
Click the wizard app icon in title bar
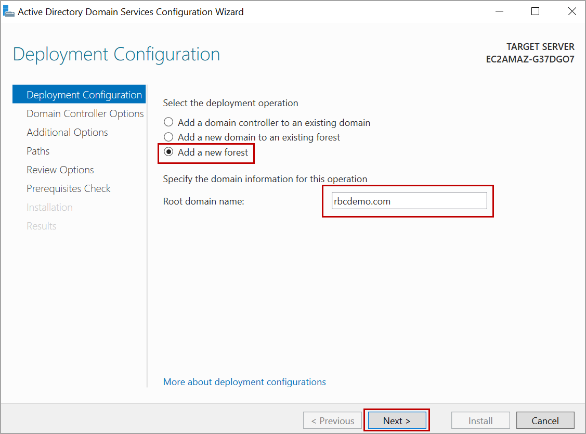click(8, 11)
